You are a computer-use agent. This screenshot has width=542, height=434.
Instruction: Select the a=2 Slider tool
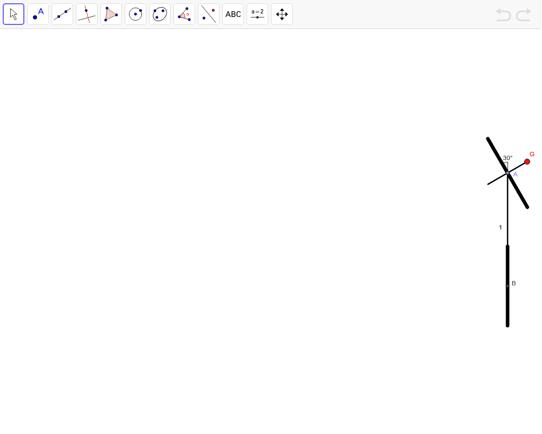257,14
